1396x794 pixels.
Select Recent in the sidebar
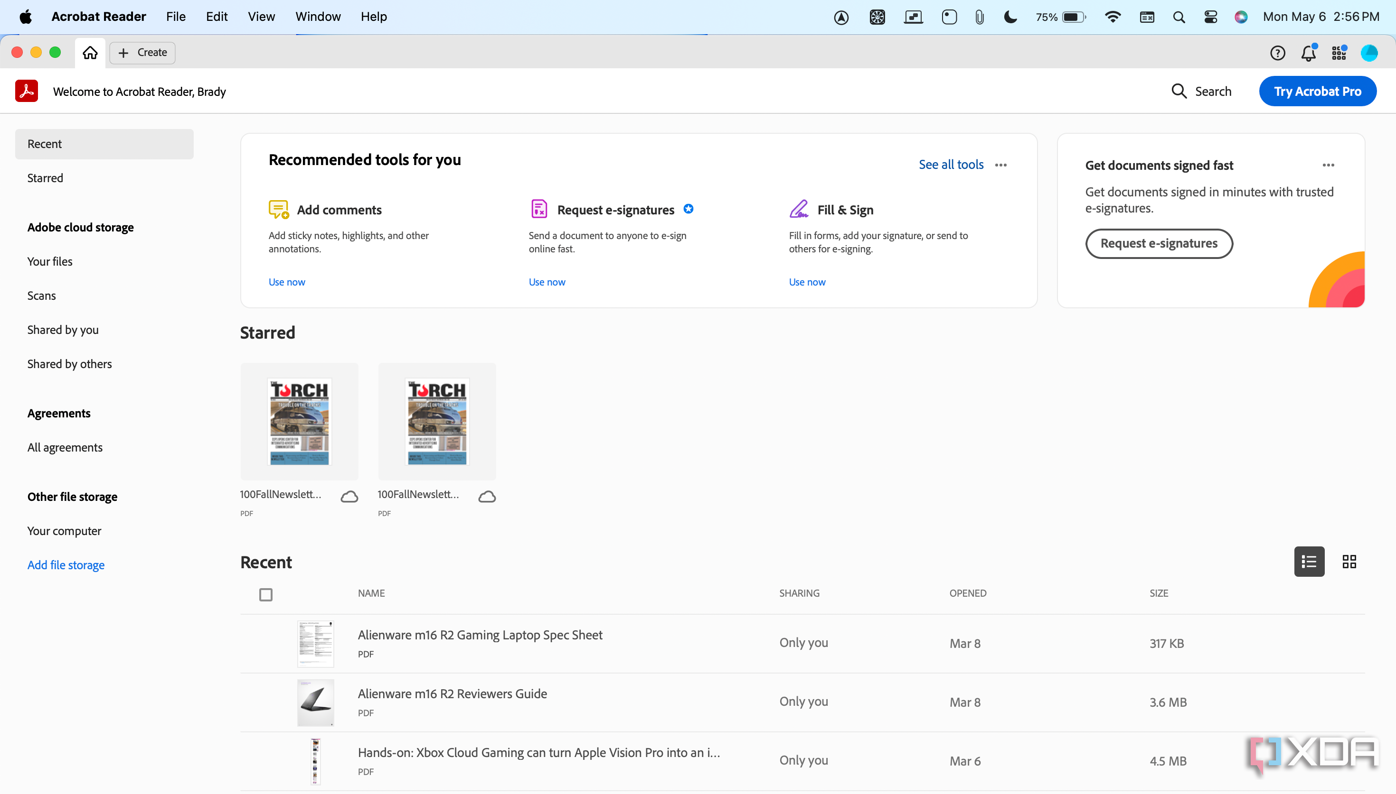click(x=104, y=144)
